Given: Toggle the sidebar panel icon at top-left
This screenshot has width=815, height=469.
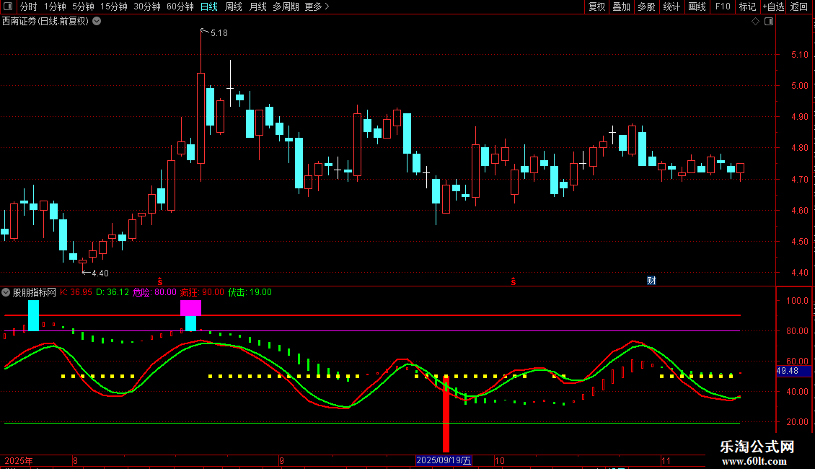Looking at the screenshot, I should coord(8,6).
